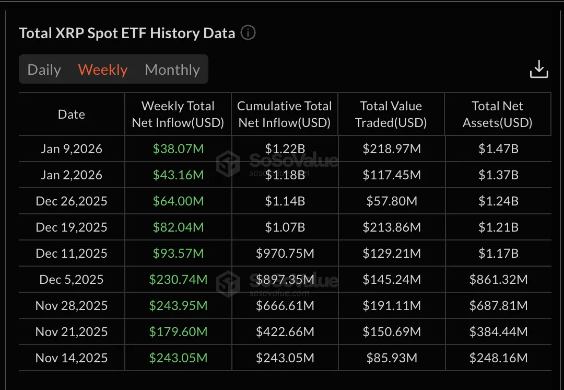Select the info circle icon next to History Data

(x=248, y=33)
